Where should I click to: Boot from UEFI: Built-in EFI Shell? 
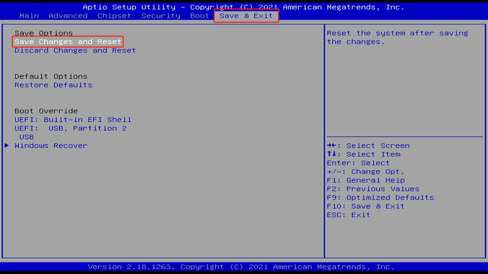coord(73,120)
